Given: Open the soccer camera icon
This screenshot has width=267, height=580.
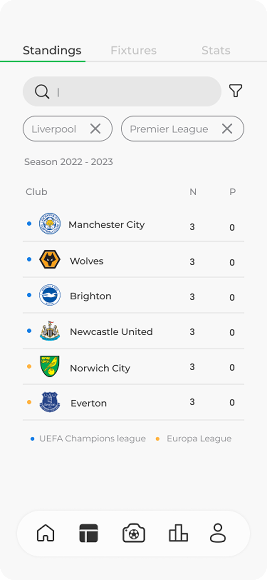Looking at the screenshot, I should tap(134, 533).
